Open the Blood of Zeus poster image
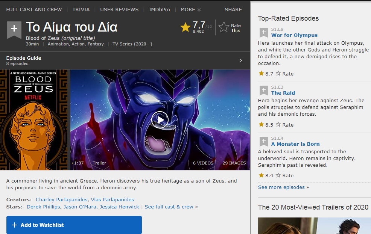 (33, 120)
